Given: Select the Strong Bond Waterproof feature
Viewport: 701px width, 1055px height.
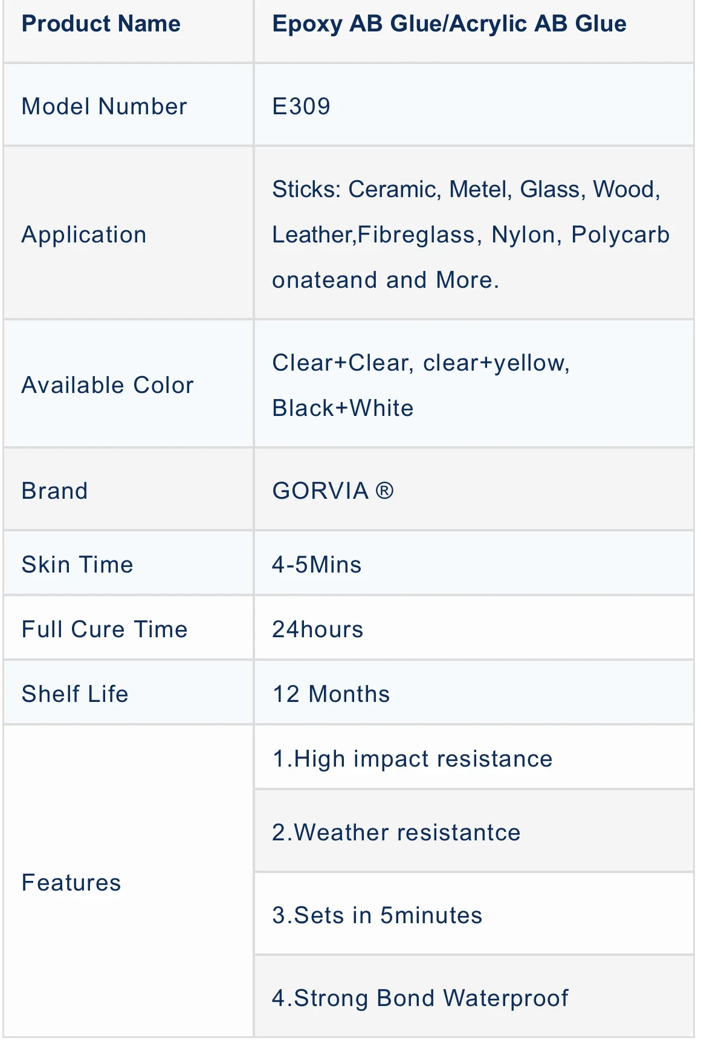Looking at the screenshot, I should coord(420,998).
